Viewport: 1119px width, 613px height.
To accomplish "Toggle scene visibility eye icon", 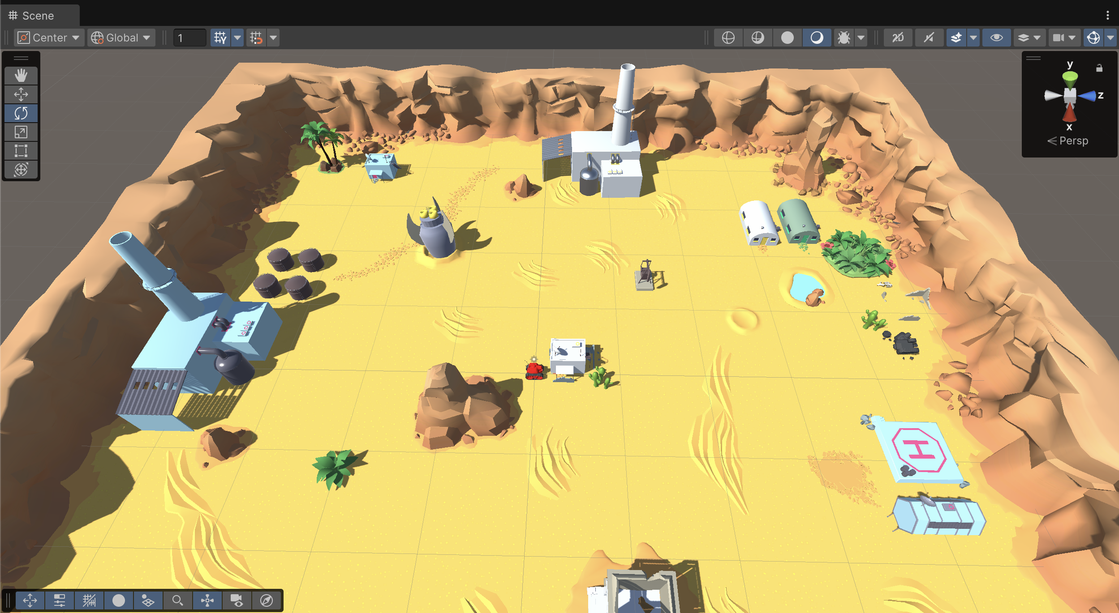I will [996, 38].
